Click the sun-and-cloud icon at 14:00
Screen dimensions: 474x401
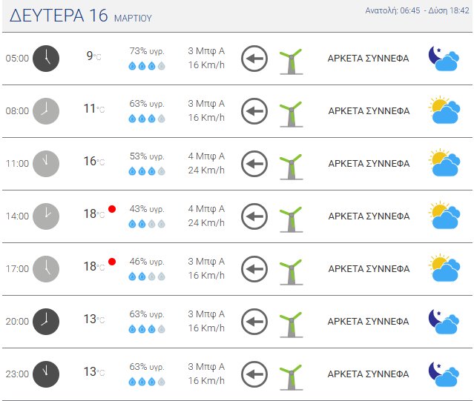444,216
